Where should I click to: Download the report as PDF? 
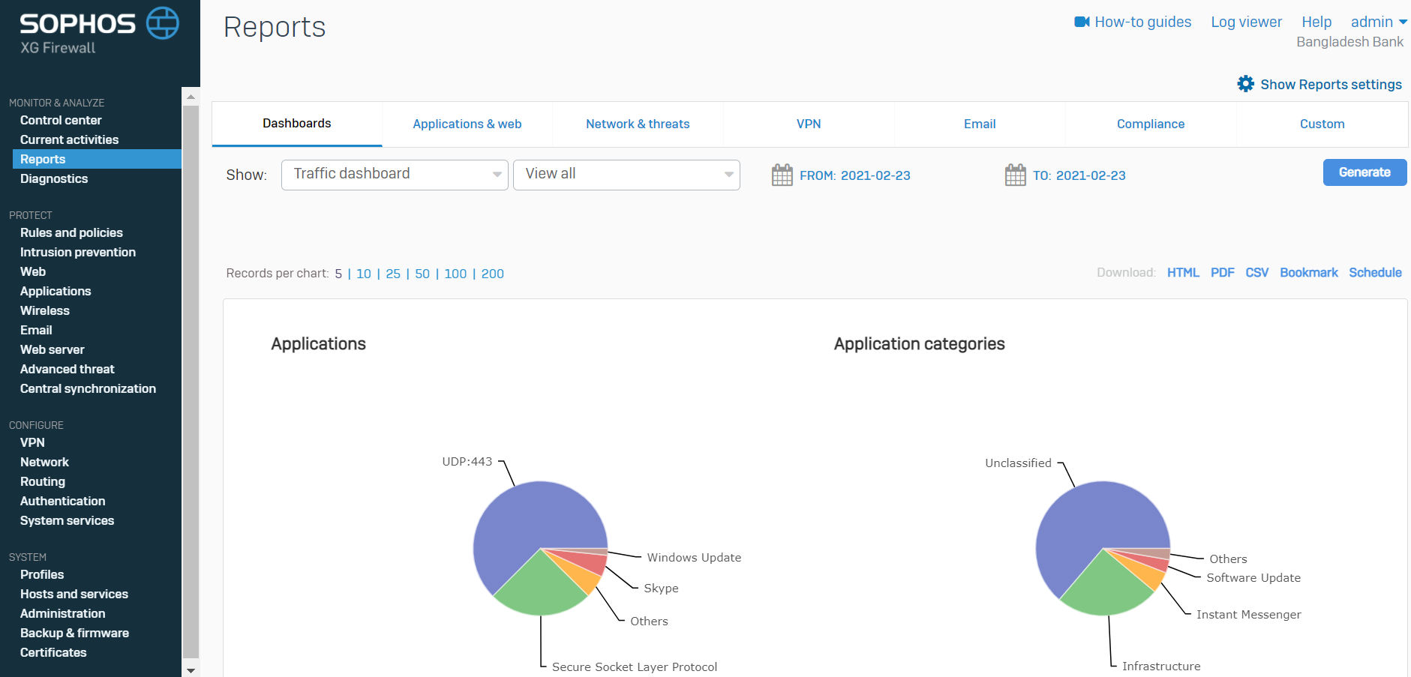pyautogui.click(x=1222, y=272)
